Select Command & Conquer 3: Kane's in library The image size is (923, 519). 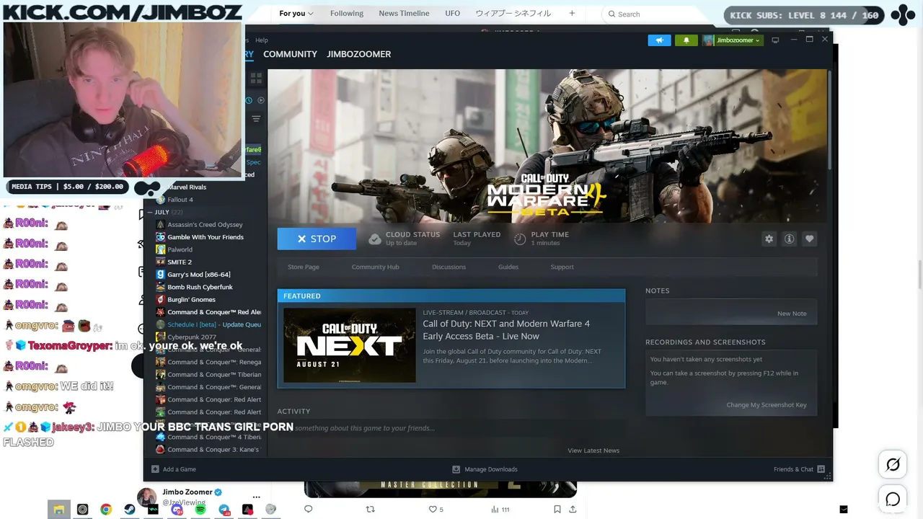pyautogui.click(x=208, y=450)
